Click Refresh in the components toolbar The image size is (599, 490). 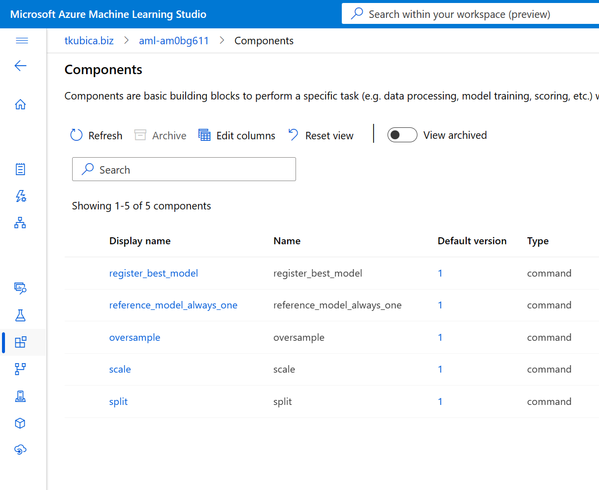(97, 135)
